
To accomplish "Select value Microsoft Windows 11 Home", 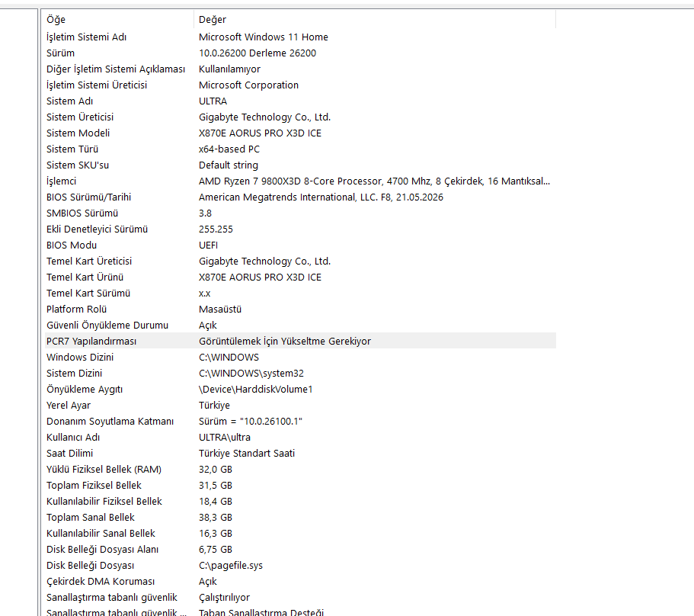I will 264,37.
